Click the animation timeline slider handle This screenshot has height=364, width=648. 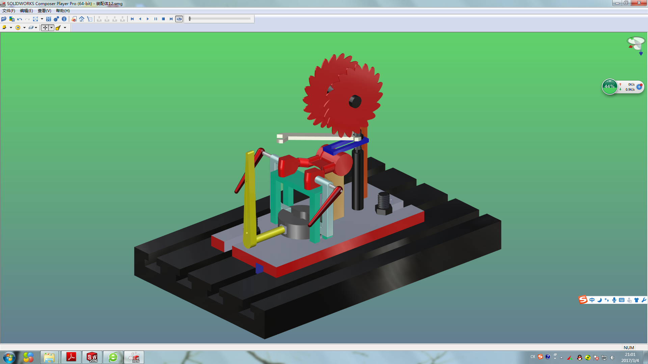190,19
